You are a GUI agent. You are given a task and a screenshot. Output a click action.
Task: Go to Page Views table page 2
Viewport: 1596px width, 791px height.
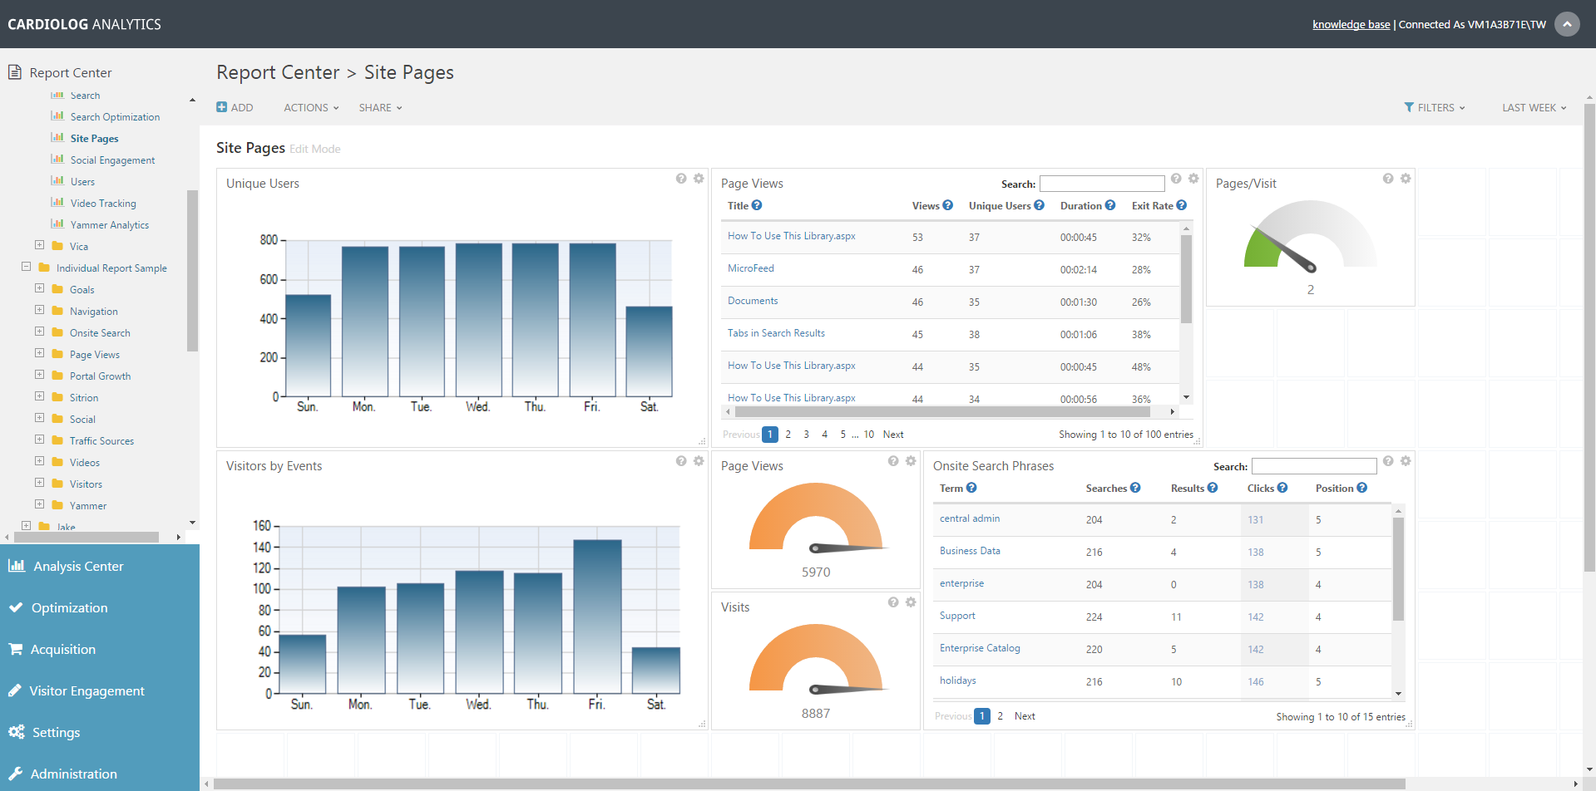coord(788,435)
